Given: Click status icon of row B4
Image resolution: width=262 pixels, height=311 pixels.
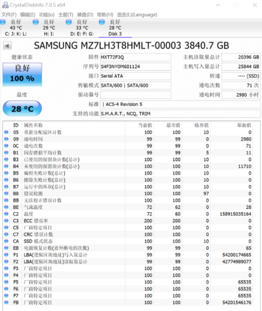Looking at the screenshot, I should coord(6,166).
